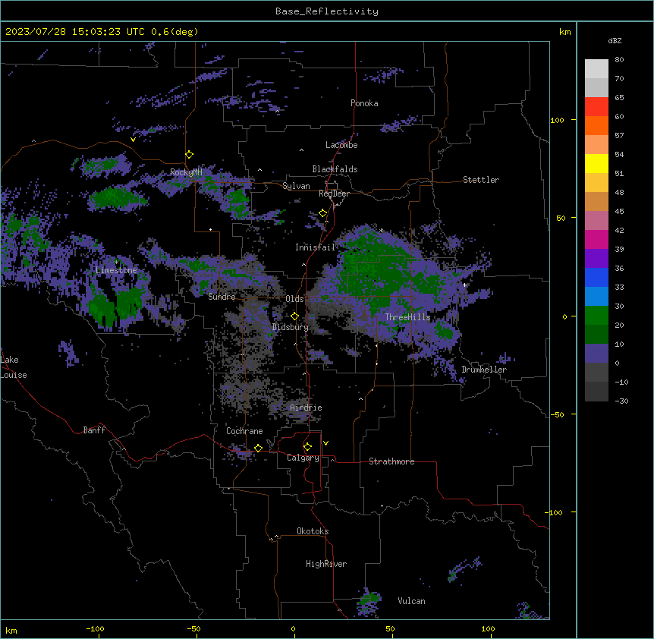Viewport: 654px width, 639px height.
Task: Click the Ponoka city label
Action: (364, 103)
